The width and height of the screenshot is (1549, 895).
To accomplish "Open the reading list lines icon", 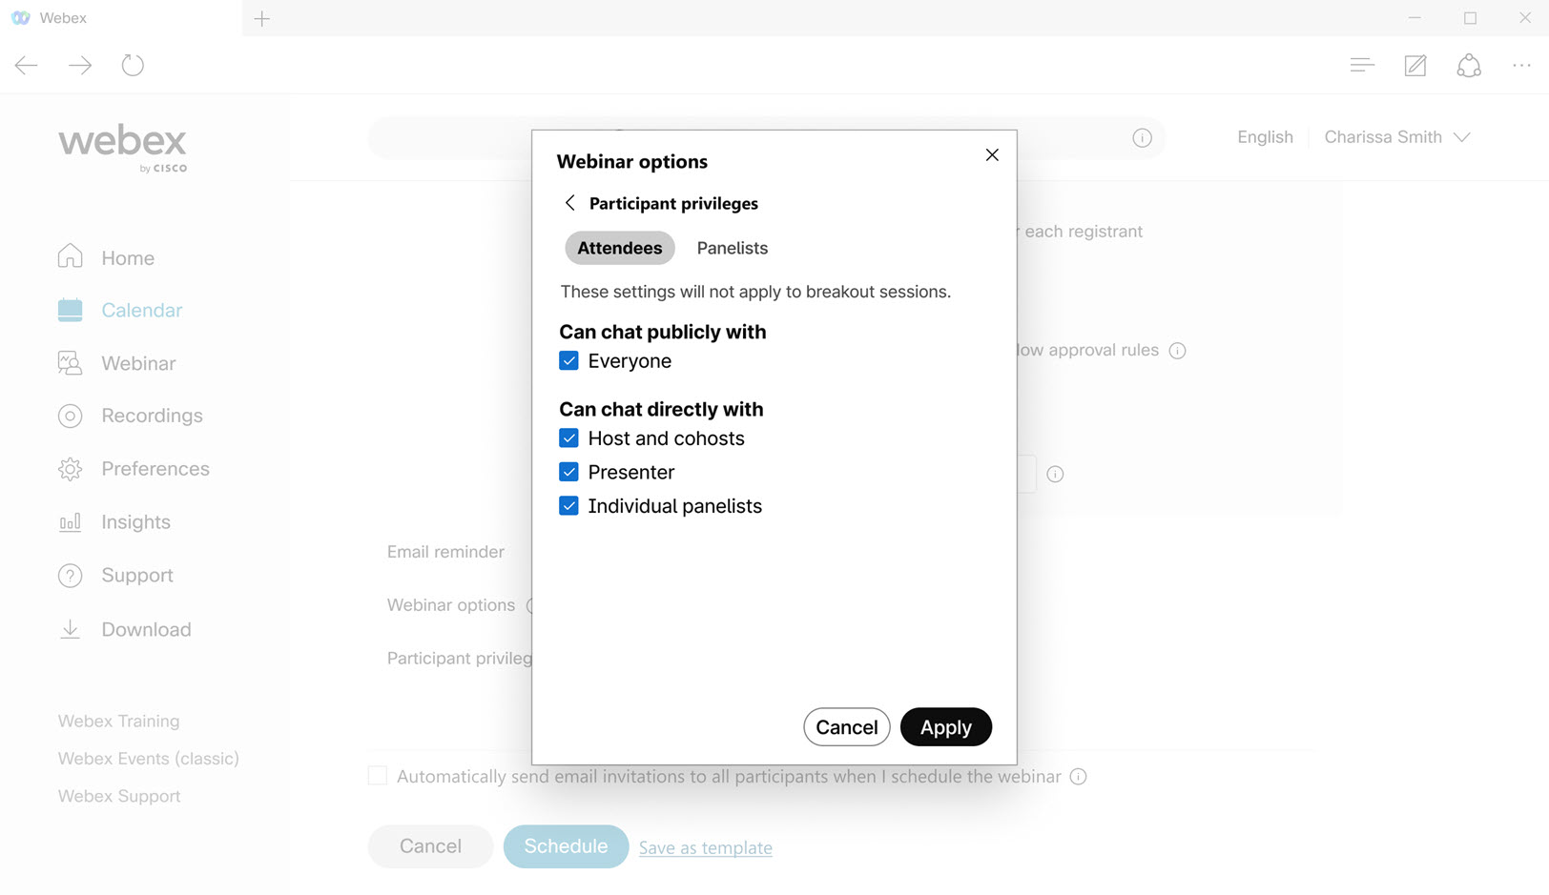I will (1362, 65).
